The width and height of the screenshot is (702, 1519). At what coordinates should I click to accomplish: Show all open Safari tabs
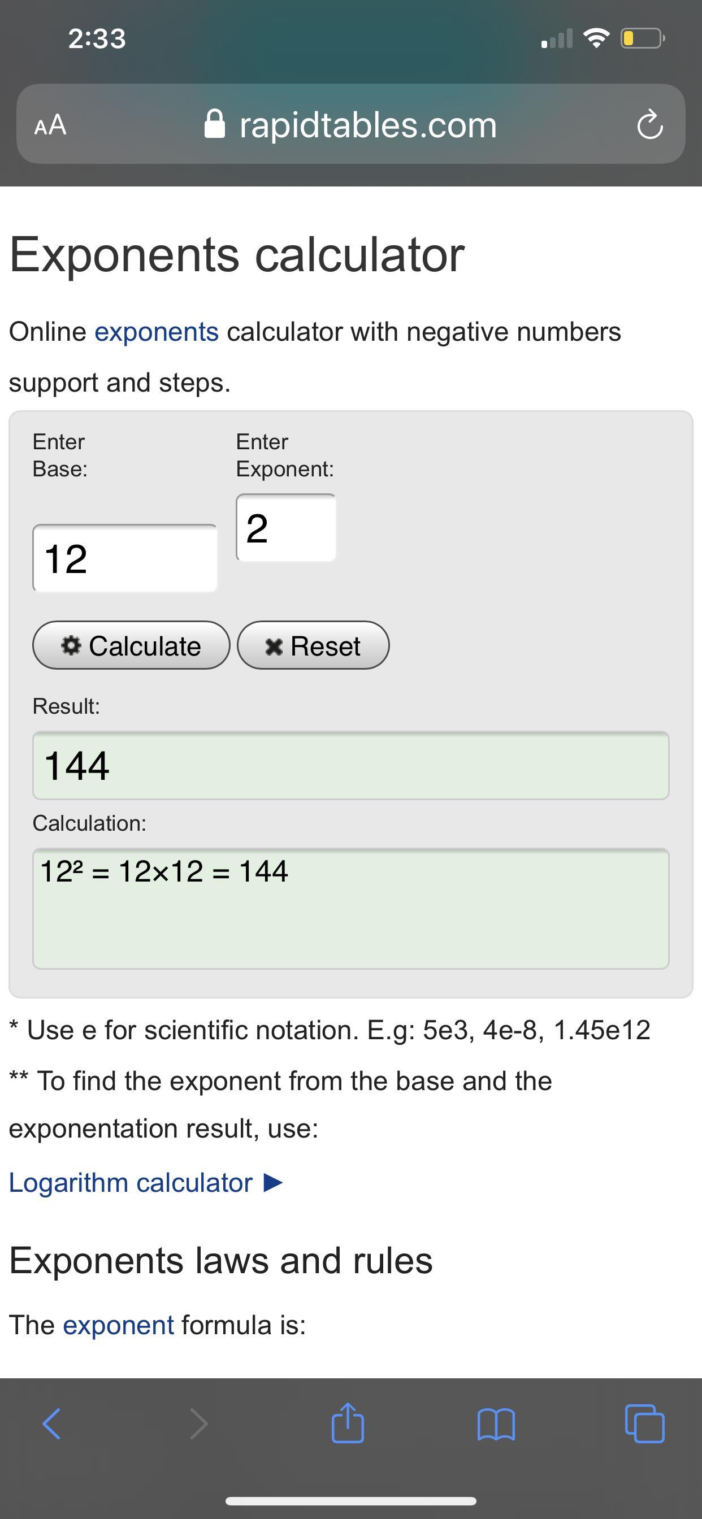point(644,1425)
